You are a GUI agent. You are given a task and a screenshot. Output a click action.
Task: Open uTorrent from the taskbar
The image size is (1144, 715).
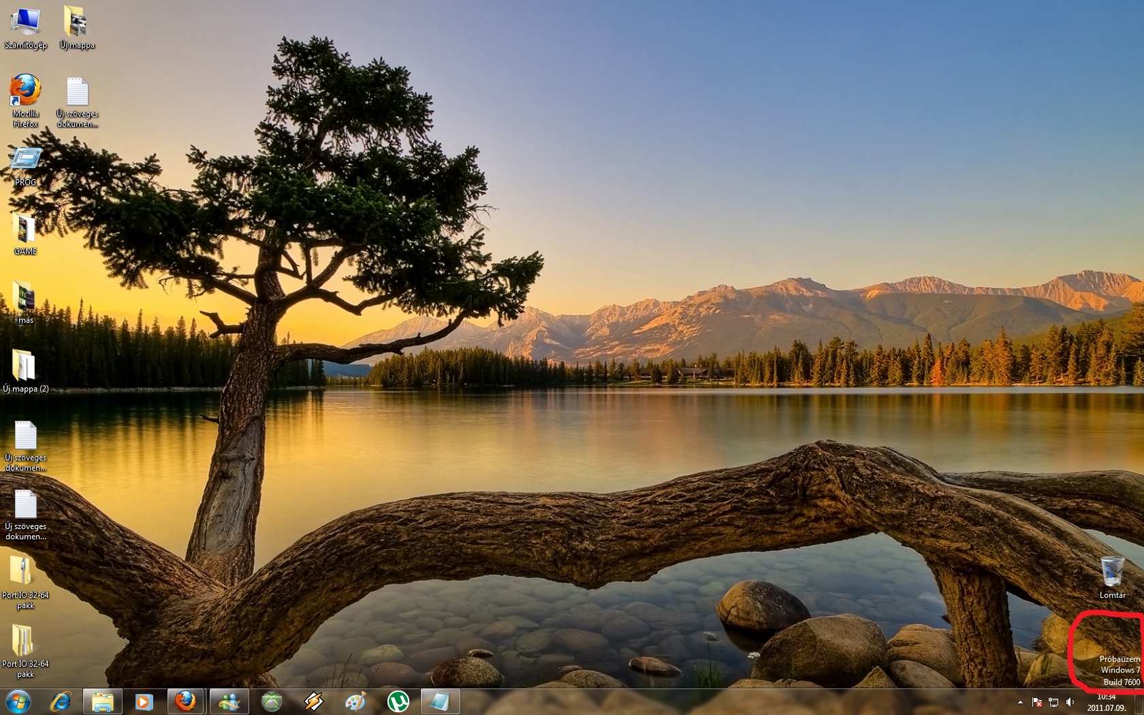pyautogui.click(x=398, y=701)
